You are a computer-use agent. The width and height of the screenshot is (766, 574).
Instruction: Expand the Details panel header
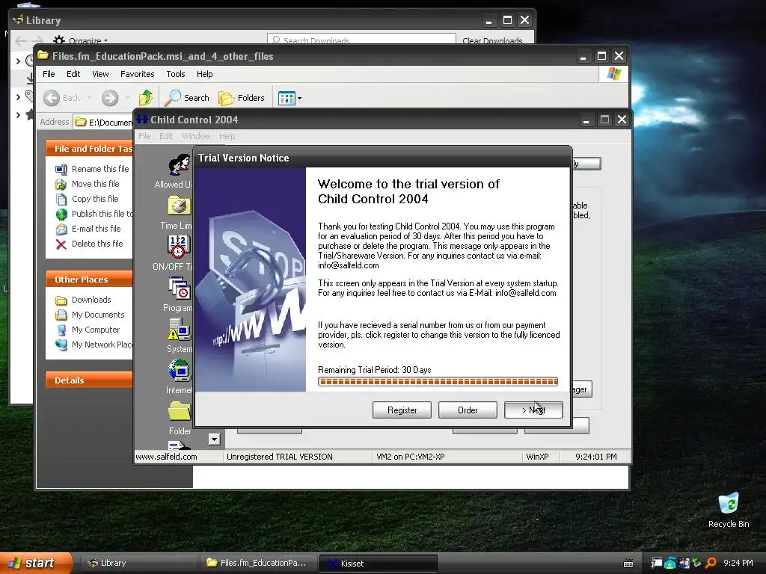[90, 380]
